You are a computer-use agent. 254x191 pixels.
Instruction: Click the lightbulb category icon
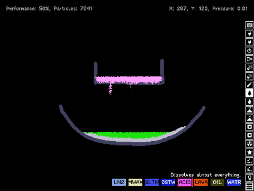(x=249, y=178)
